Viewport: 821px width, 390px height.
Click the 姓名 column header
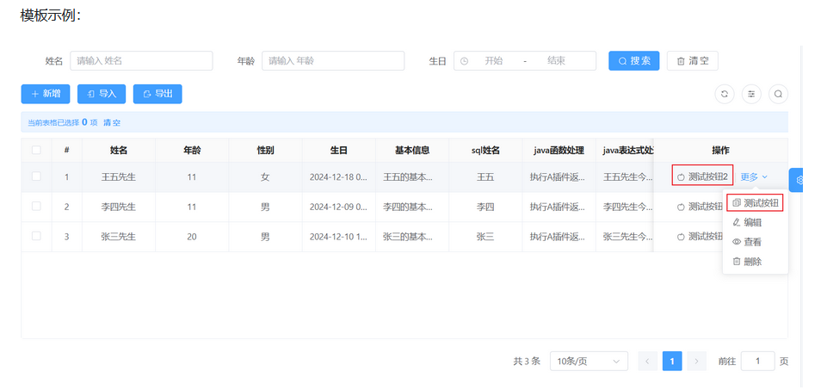(x=119, y=151)
